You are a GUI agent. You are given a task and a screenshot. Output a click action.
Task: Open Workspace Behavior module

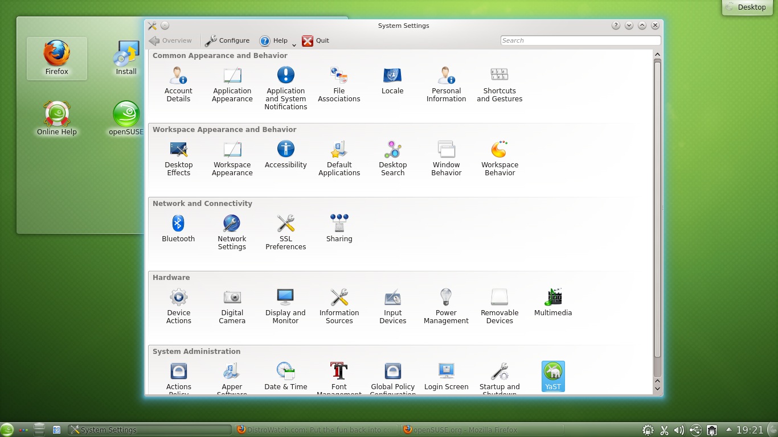pos(499,158)
